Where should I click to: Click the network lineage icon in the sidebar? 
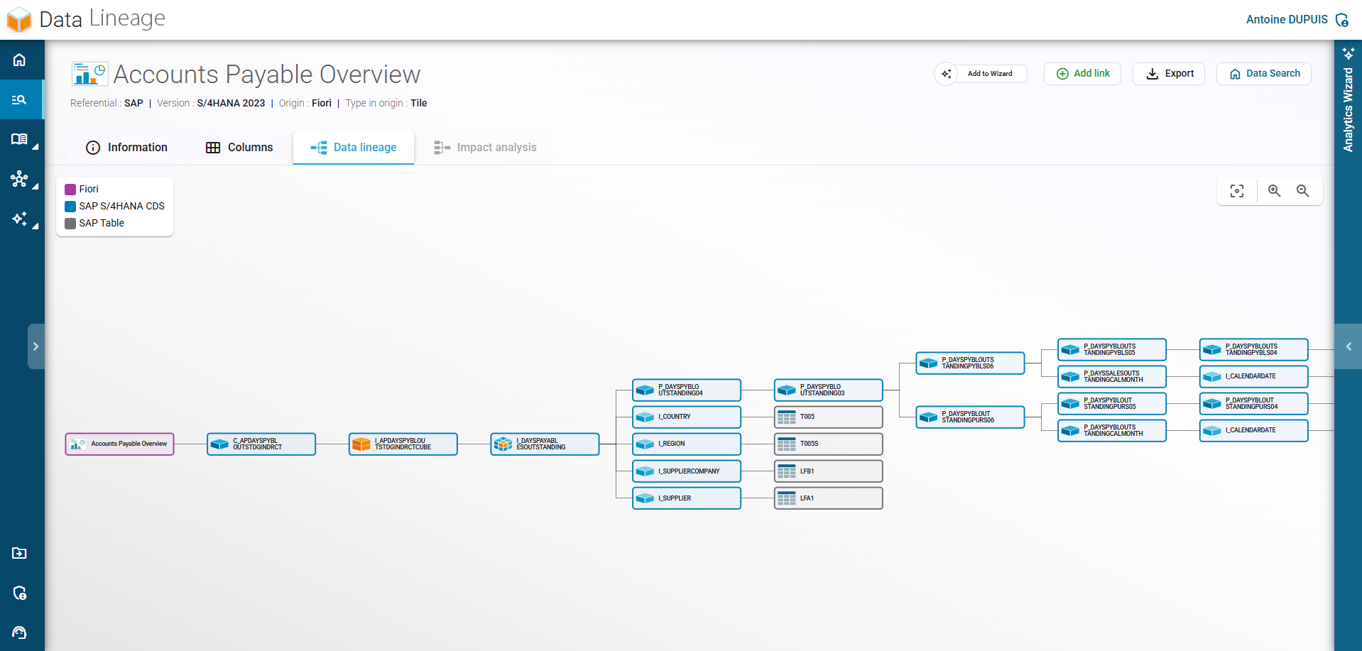point(18,180)
